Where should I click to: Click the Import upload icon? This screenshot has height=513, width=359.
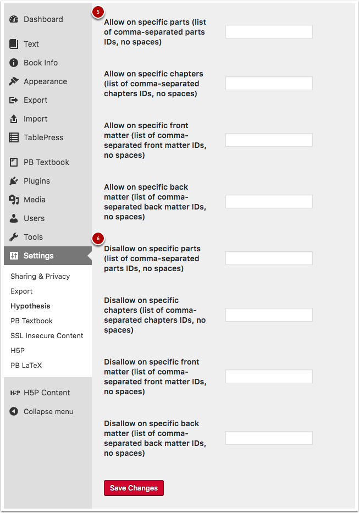click(x=14, y=119)
